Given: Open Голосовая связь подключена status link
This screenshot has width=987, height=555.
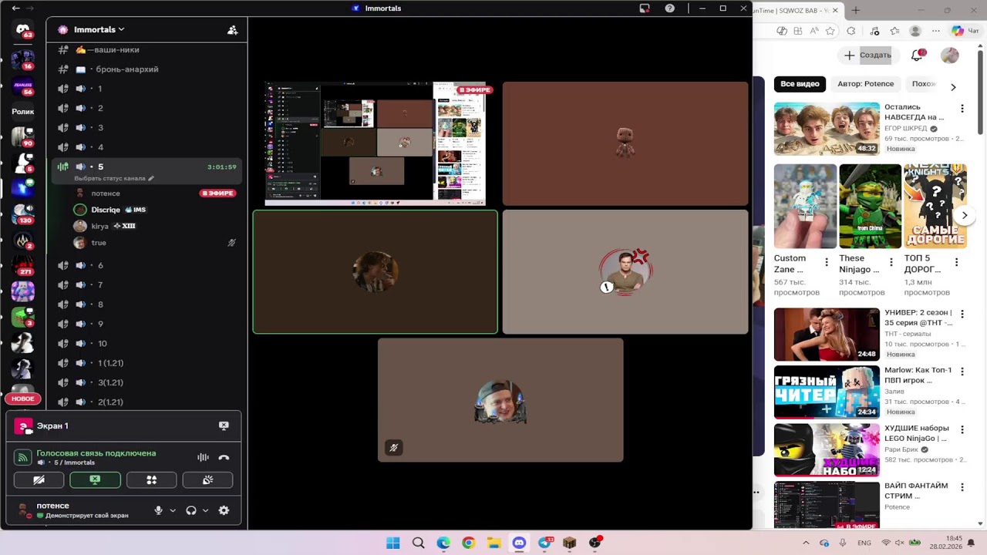Looking at the screenshot, I should 96,453.
